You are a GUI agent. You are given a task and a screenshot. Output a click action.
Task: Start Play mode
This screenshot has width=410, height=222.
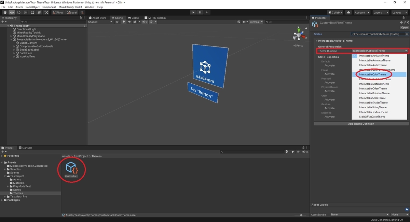point(193,12)
